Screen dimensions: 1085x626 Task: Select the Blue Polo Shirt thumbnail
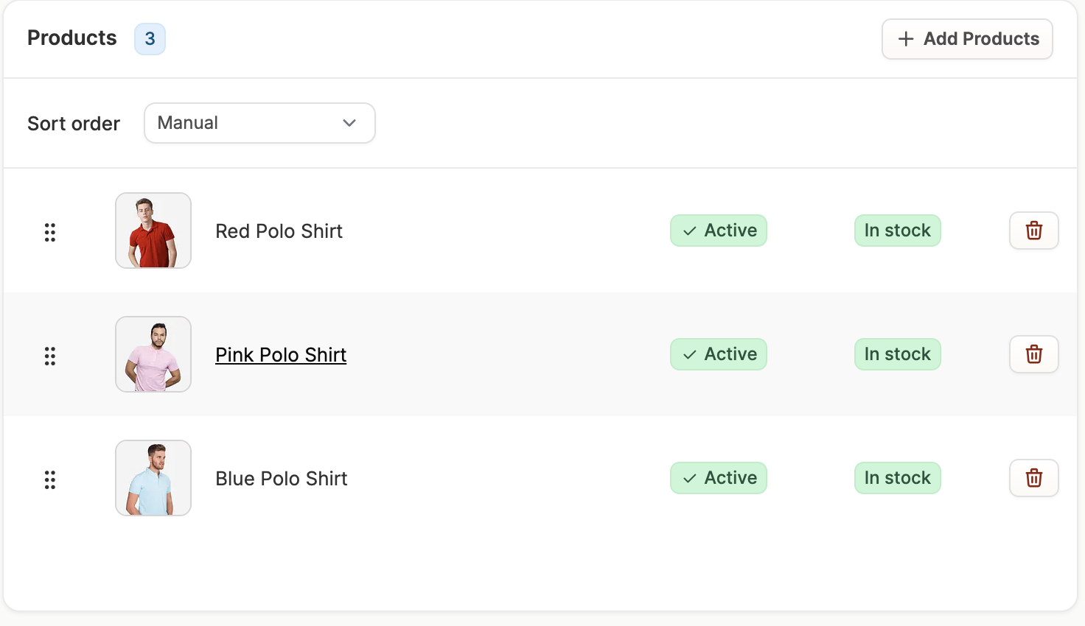153,478
